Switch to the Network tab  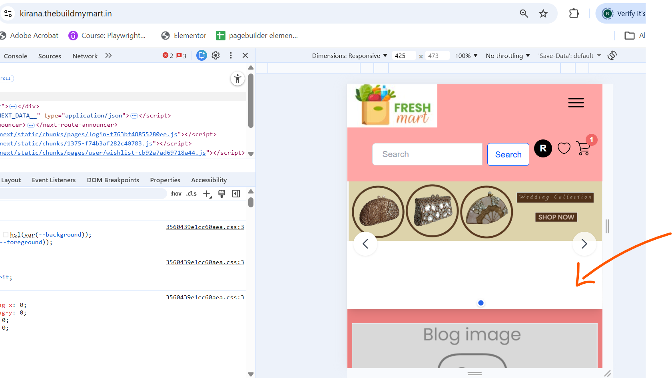point(85,56)
